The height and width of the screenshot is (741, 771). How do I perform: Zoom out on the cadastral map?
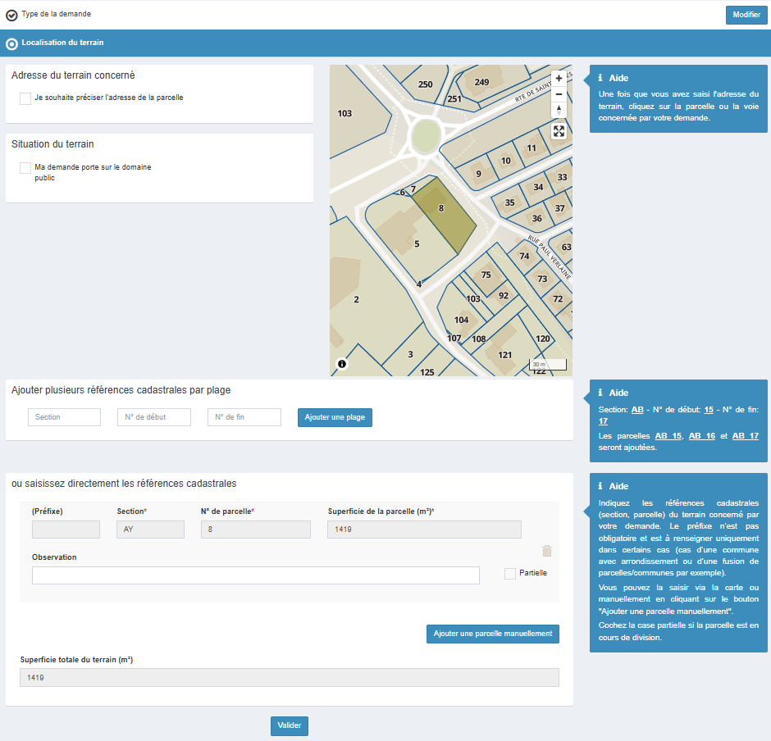[559, 94]
